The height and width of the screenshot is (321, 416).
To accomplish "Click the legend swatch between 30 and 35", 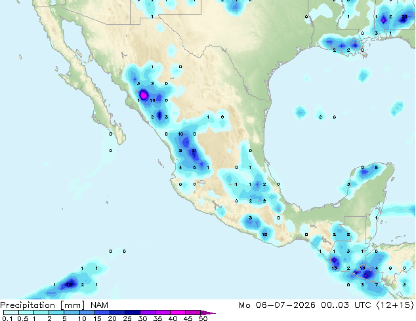I will pos(147,312).
